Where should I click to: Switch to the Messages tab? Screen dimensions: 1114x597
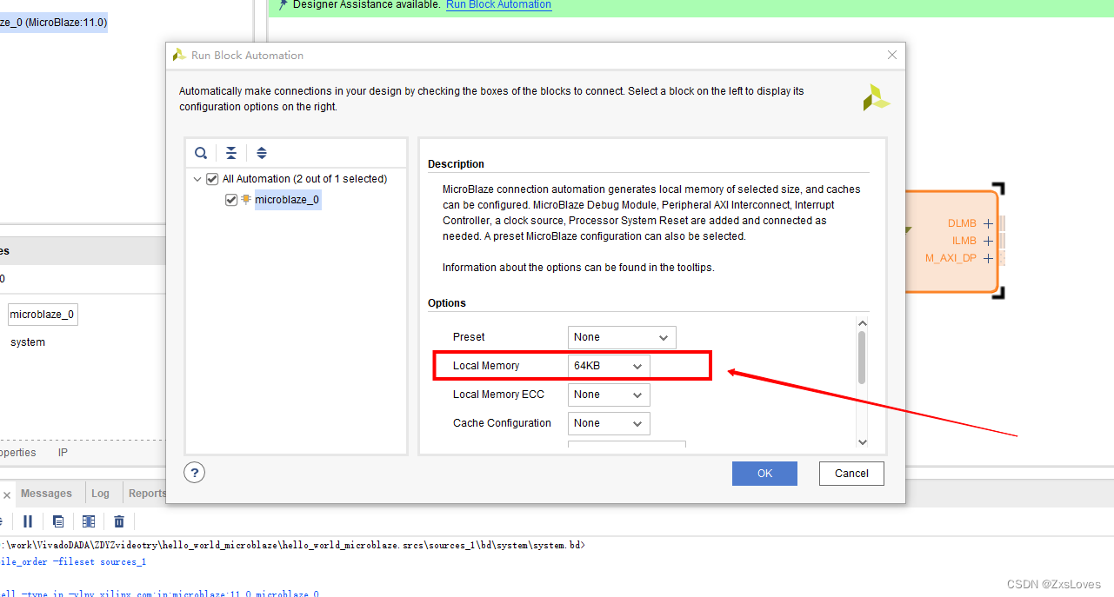[x=46, y=494]
